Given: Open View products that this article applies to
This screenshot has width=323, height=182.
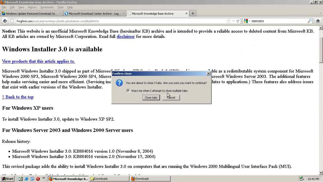Looking at the screenshot, I should pos(39,61).
